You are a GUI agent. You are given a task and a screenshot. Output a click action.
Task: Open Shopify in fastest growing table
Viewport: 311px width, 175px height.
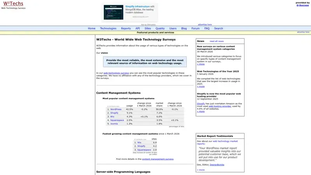[141, 146]
